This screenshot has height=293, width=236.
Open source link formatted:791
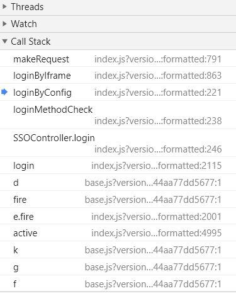pyautogui.click(x=158, y=59)
